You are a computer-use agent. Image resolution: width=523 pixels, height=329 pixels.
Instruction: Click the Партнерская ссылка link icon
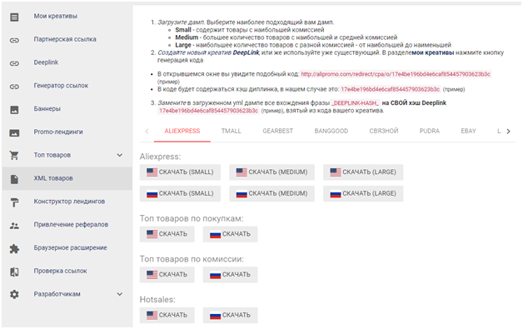14,40
